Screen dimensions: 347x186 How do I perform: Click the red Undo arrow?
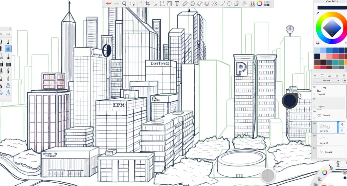[108, 4]
